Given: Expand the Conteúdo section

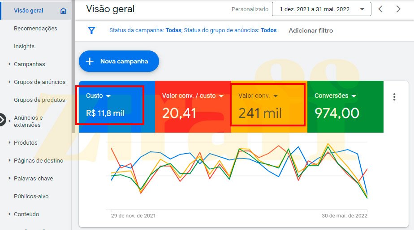Looking at the screenshot, I should pyautogui.click(x=9, y=214).
